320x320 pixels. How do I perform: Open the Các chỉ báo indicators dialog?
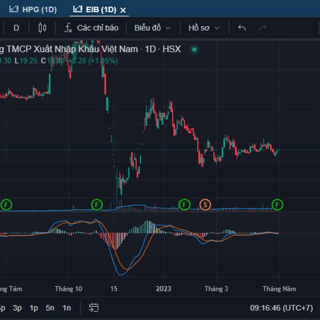coord(91,28)
